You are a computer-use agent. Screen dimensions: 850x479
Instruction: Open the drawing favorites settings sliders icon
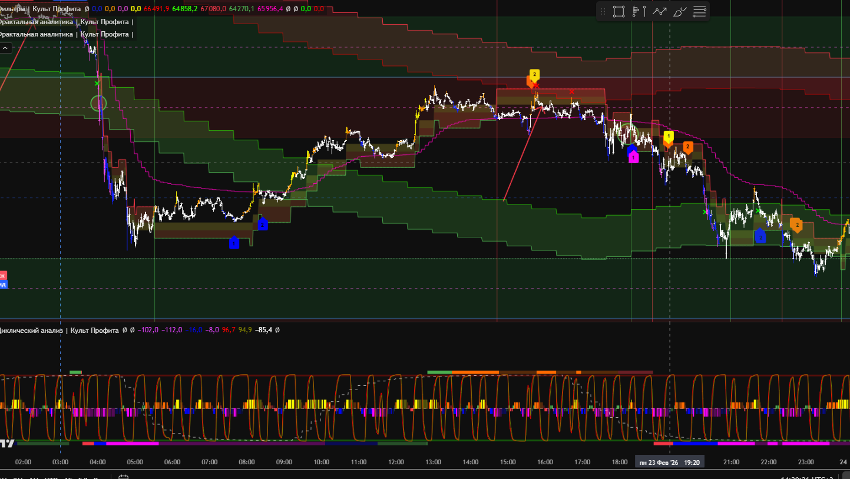pyautogui.click(x=700, y=11)
